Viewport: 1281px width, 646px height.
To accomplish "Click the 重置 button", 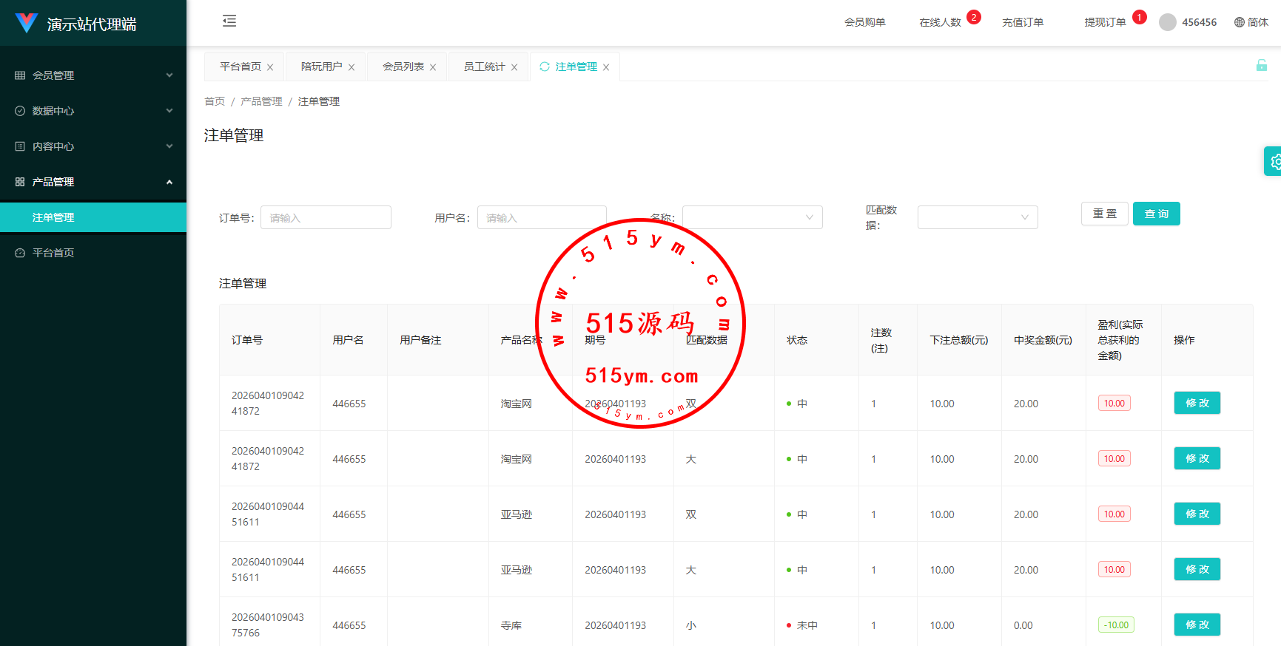I will coord(1104,214).
